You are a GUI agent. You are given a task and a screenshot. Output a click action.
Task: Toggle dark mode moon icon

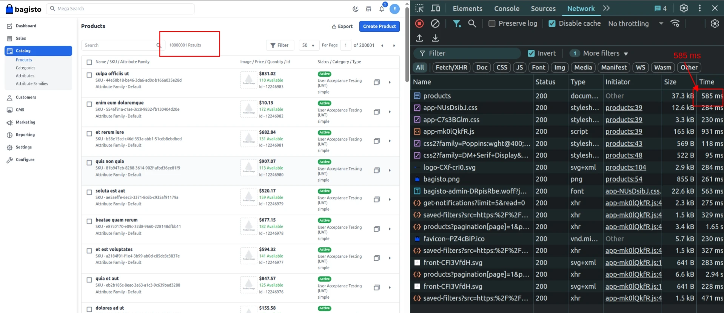click(x=356, y=9)
